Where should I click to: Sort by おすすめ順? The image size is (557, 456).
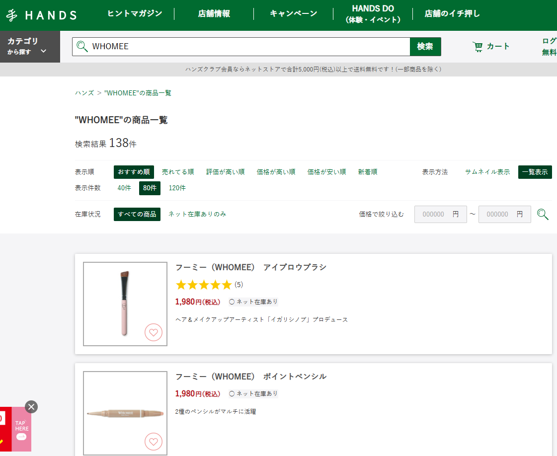tap(134, 172)
